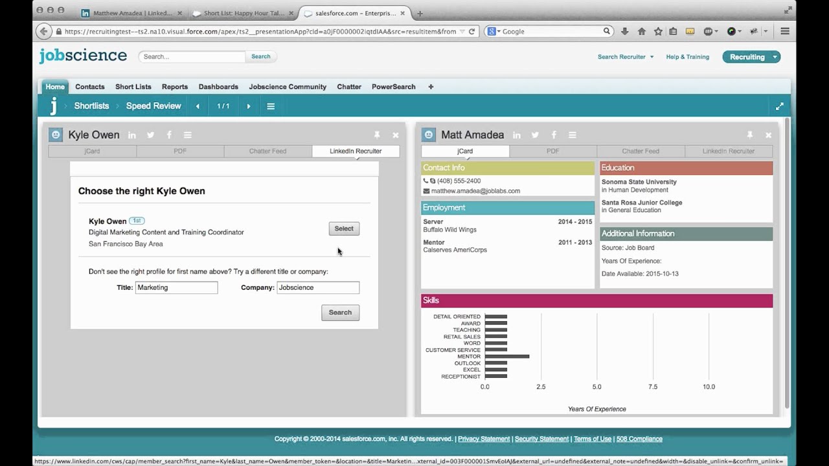The width and height of the screenshot is (829, 466).
Task: Click the LinkedIn profile Search button
Action: pos(340,313)
